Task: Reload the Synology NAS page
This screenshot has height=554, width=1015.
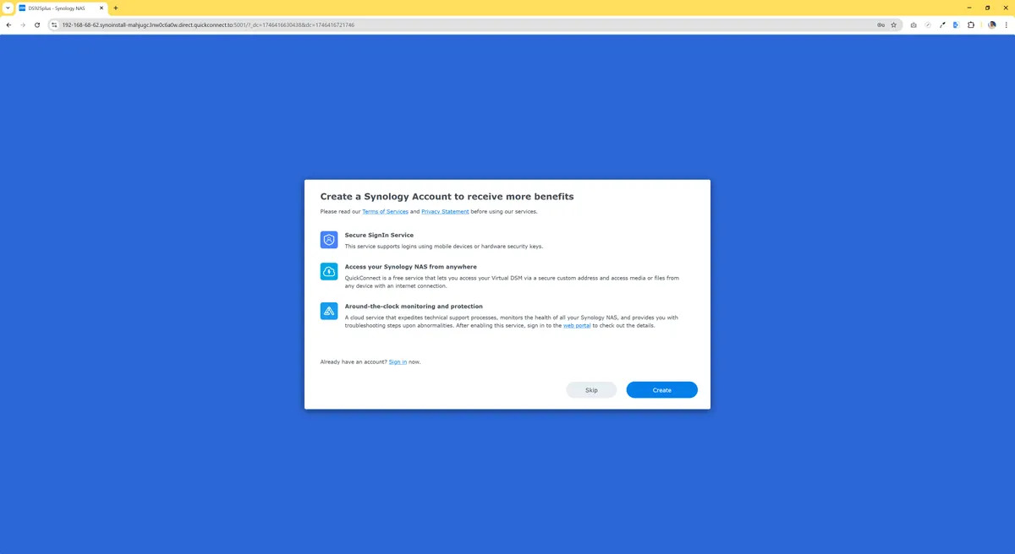Action: (x=36, y=24)
